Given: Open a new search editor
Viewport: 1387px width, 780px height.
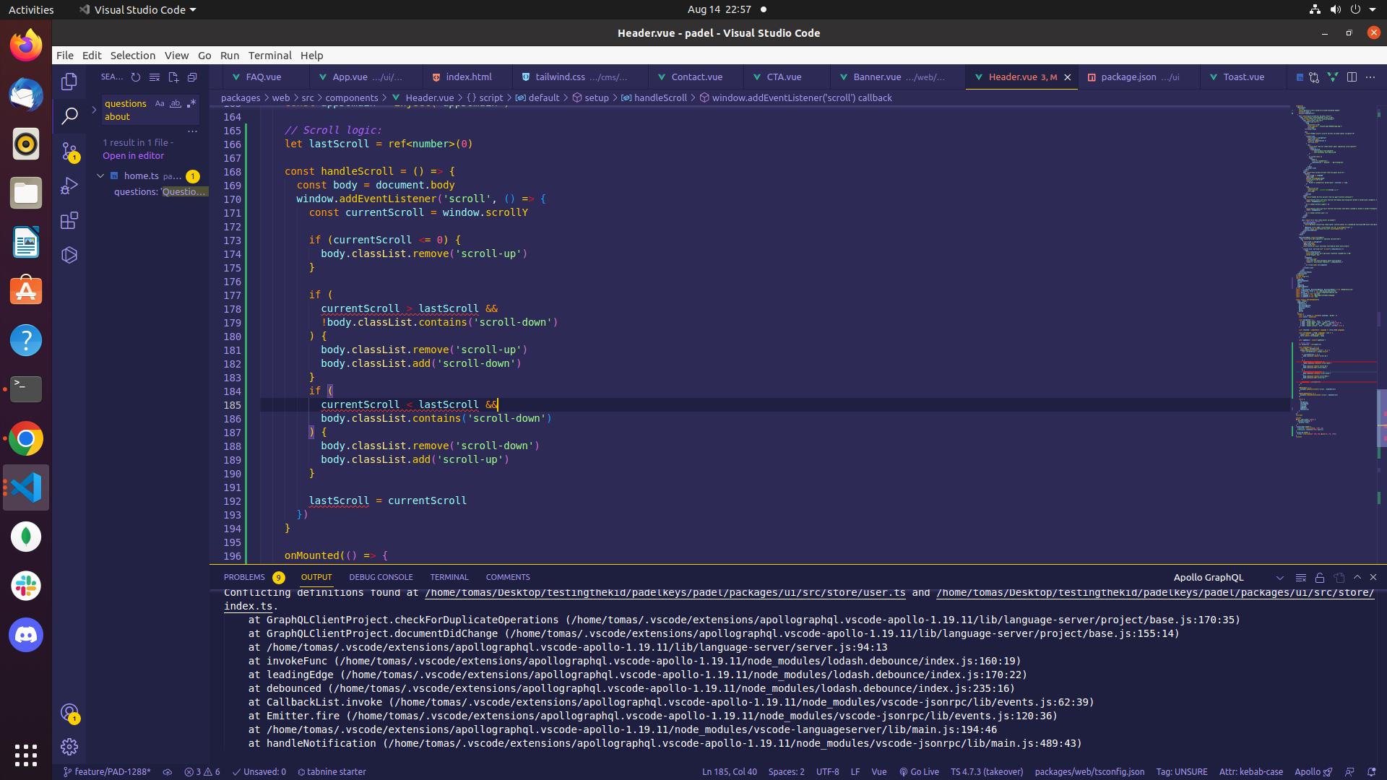Looking at the screenshot, I should coord(173,77).
